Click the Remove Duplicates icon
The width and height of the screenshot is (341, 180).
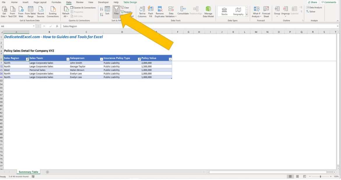click(x=159, y=12)
